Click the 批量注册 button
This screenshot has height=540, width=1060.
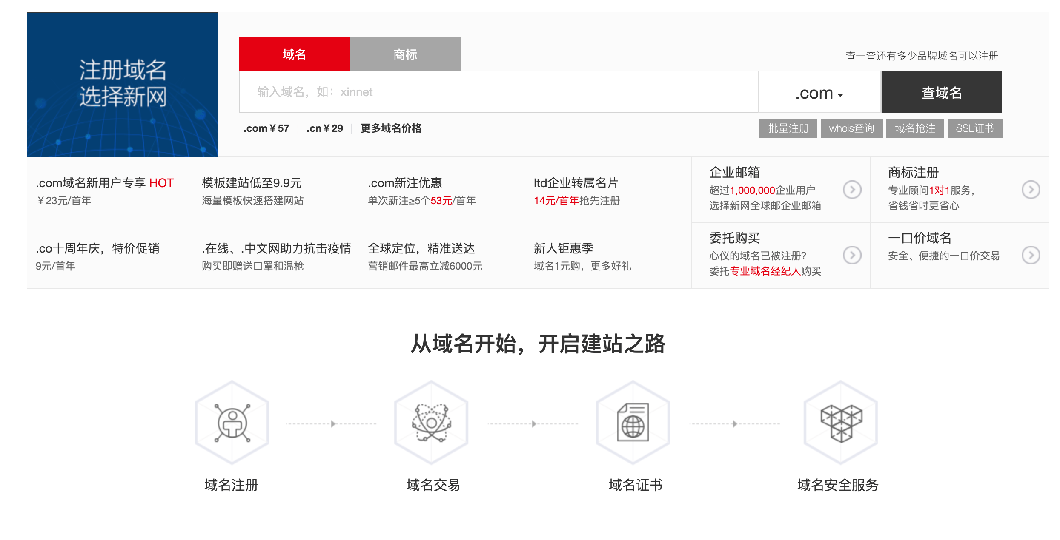pos(788,128)
